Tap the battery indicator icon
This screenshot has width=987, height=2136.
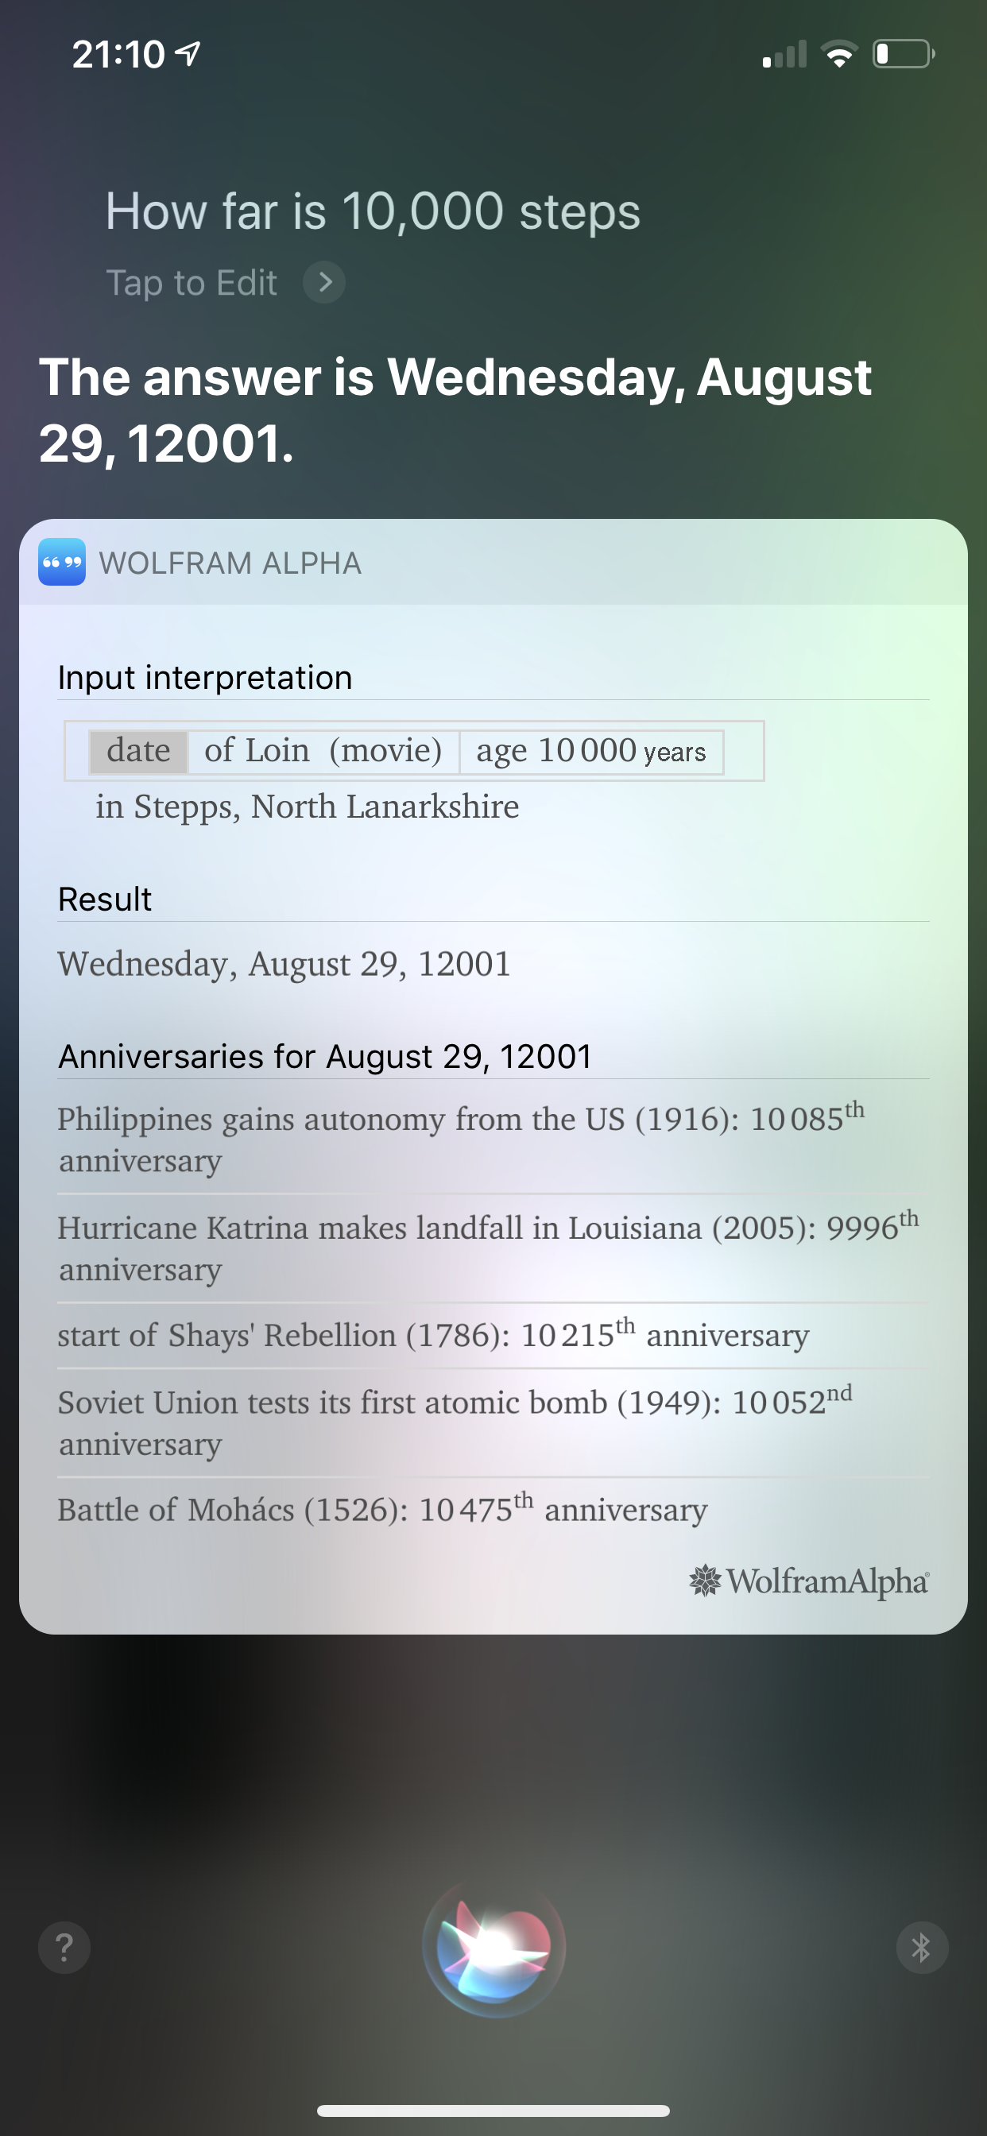904,54
